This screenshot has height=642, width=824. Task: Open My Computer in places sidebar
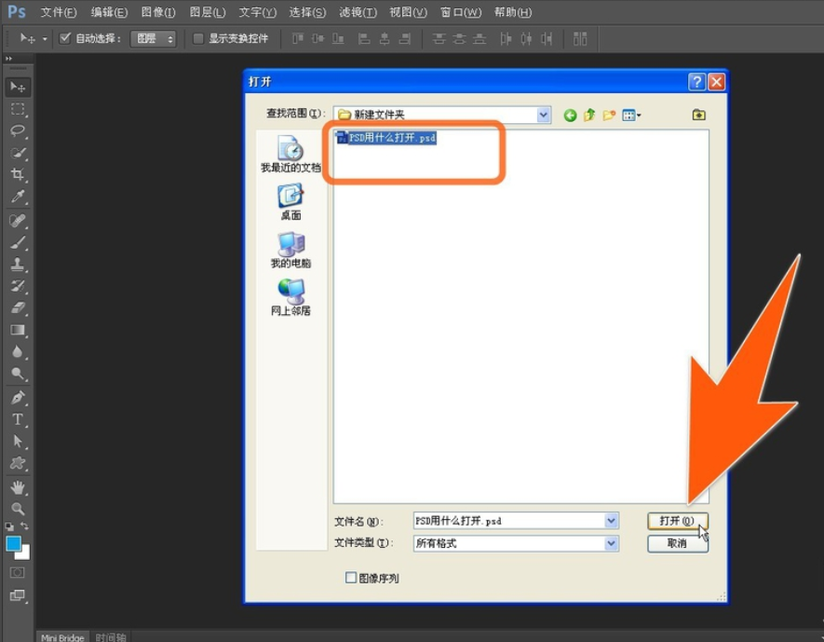point(290,251)
